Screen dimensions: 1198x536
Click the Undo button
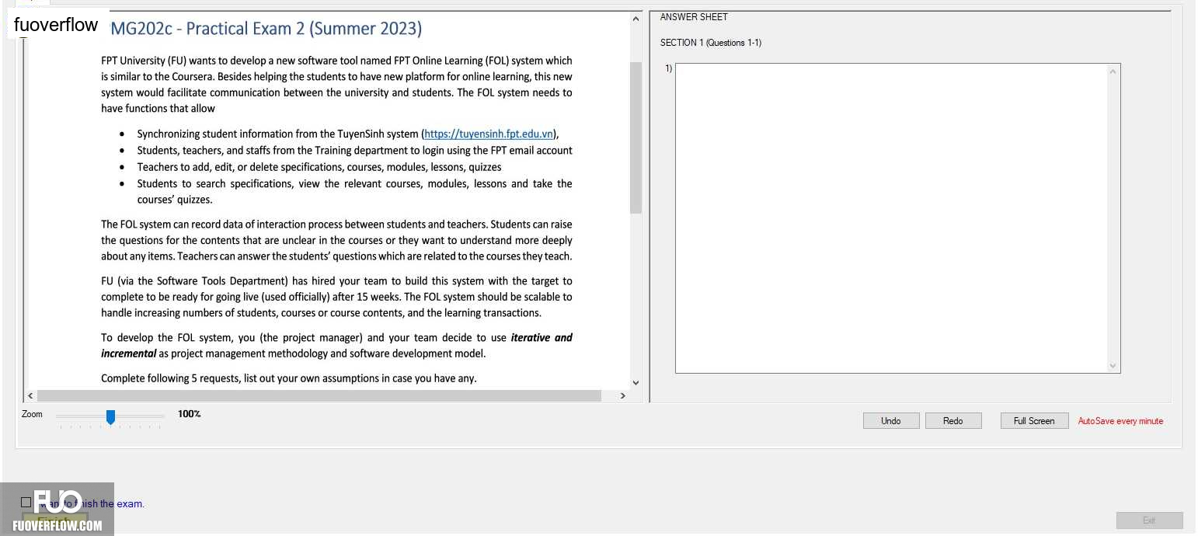[x=891, y=421]
